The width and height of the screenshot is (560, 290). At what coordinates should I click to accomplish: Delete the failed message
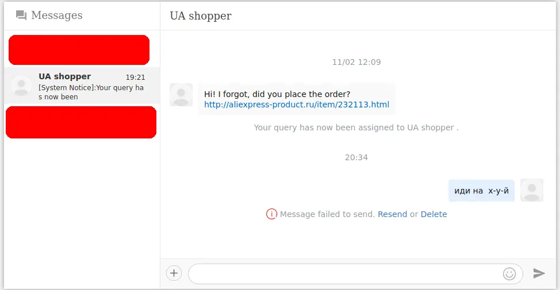(x=434, y=214)
